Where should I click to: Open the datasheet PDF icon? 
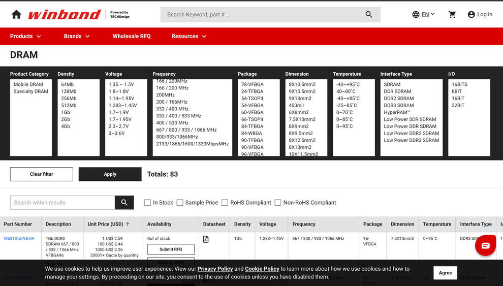pyautogui.click(x=206, y=239)
